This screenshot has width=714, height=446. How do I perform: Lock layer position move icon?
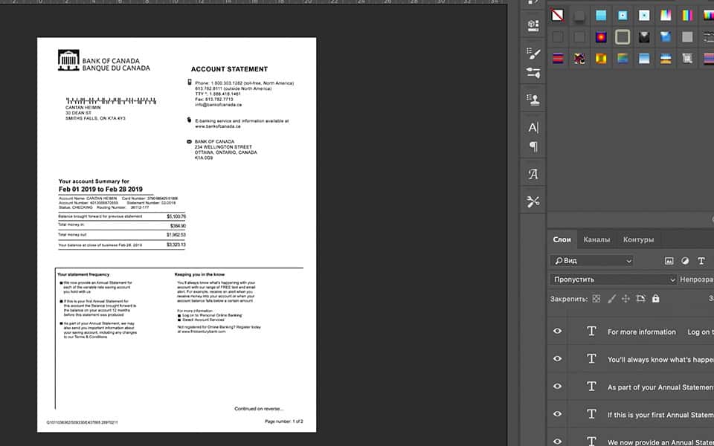tap(625, 299)
